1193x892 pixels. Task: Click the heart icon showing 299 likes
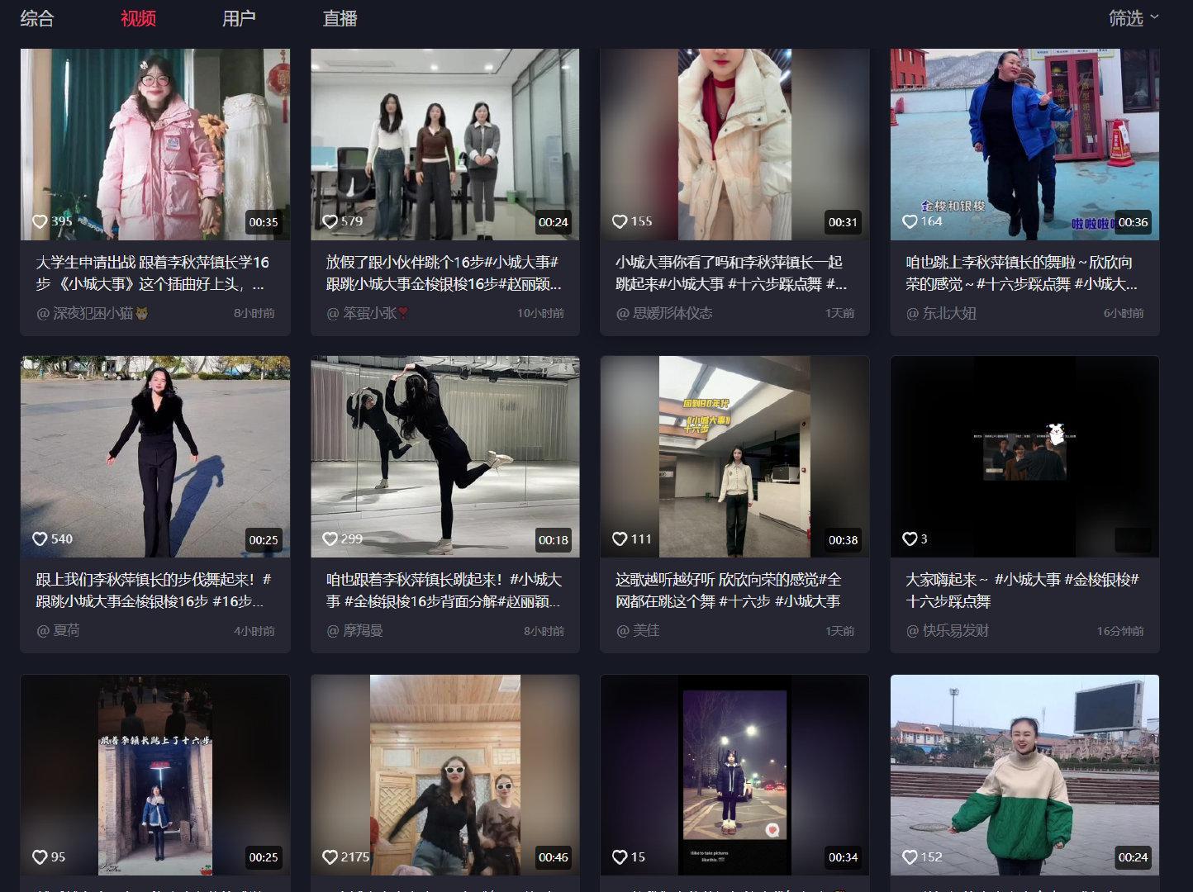click(x=330, y=539)
